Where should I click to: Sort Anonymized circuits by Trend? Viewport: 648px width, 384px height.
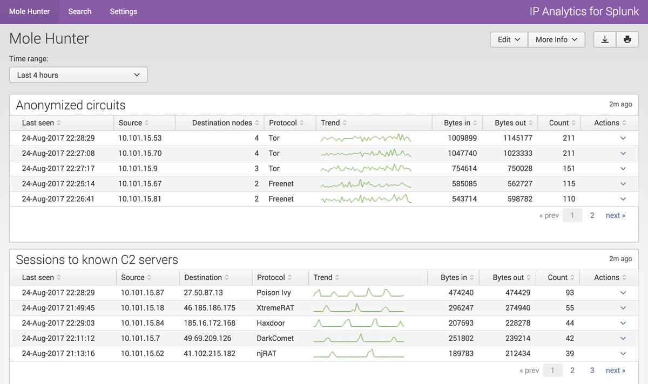tap(334, 123)
